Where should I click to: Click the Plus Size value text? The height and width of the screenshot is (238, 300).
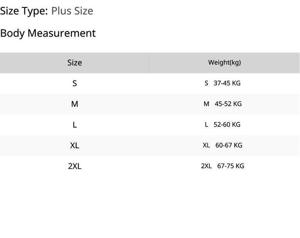coord(72,11)
